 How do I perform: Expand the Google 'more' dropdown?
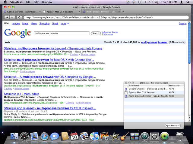pyautogui.click(x=65, y=23)
